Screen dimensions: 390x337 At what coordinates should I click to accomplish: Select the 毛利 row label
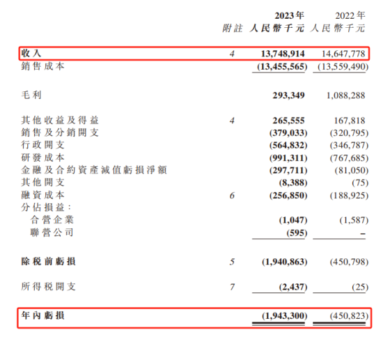(31, 95)
